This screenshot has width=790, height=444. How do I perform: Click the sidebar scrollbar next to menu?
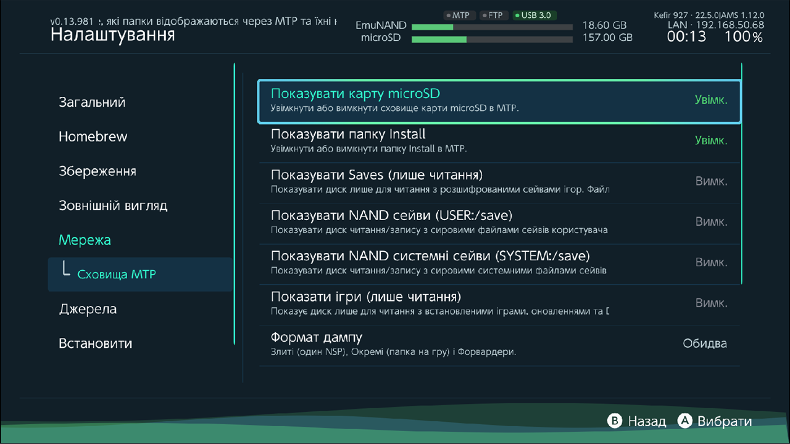235,203
